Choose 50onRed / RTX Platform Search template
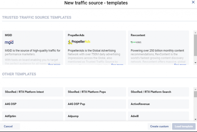Screen dimensions: 197x132 point(158,92)
